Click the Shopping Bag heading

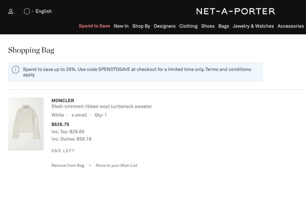coord(31,50)
